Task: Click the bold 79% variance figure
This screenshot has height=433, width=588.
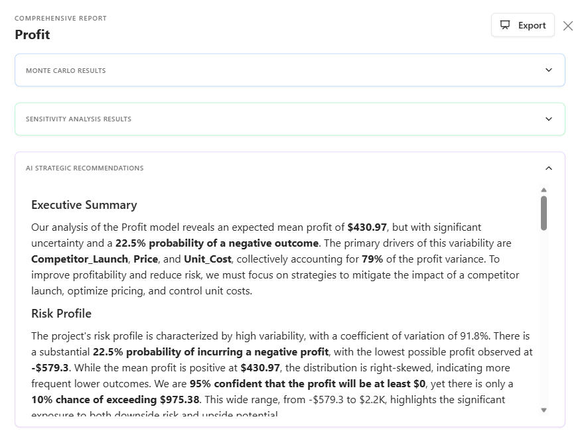Action: [372, 259]
